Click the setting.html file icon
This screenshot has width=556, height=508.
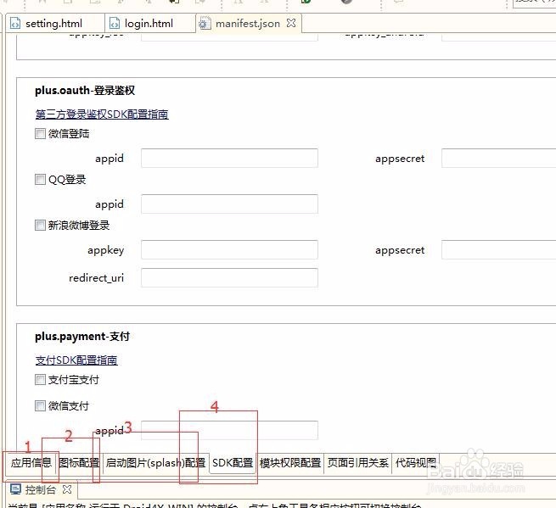coord(15,24)
